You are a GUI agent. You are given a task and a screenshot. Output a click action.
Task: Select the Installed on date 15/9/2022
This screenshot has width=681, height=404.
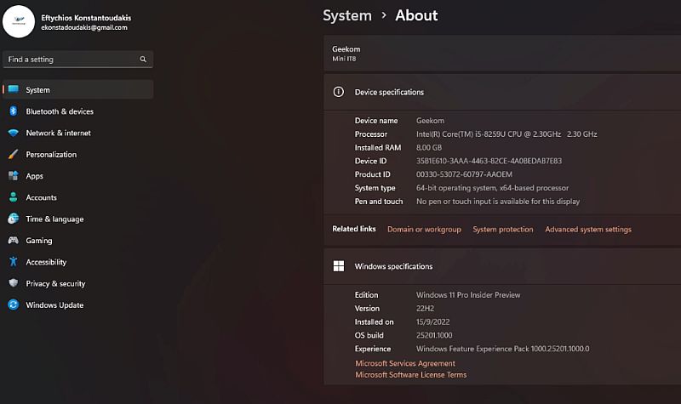[433, 322]
